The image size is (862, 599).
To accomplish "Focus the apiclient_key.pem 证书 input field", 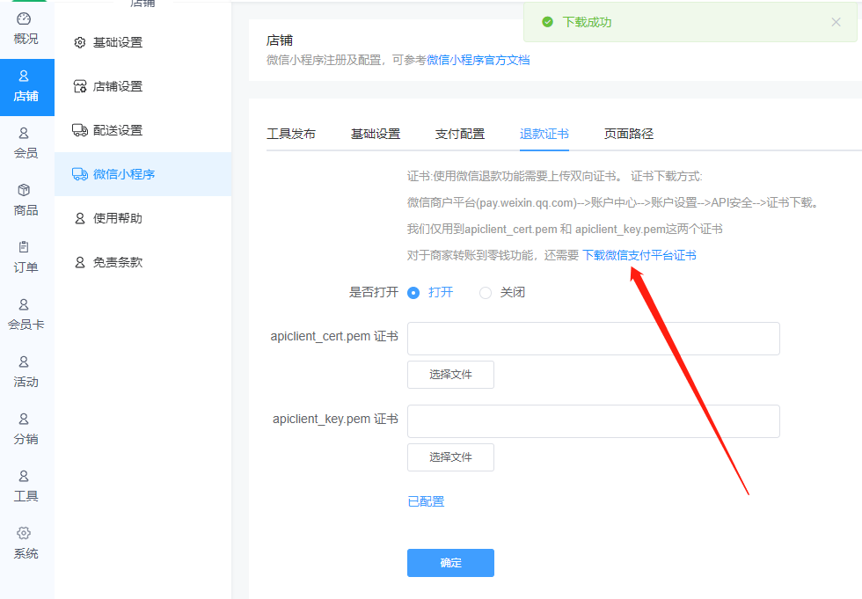I will point(594,421).
